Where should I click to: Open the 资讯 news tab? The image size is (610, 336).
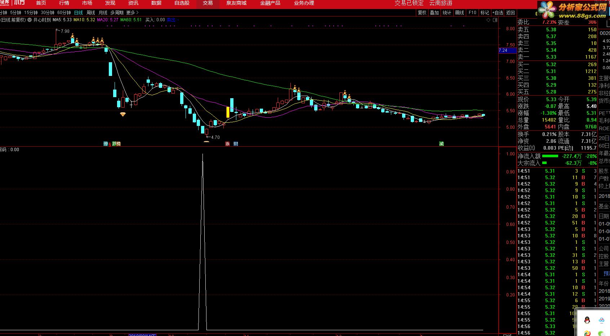tap(133, 3)
